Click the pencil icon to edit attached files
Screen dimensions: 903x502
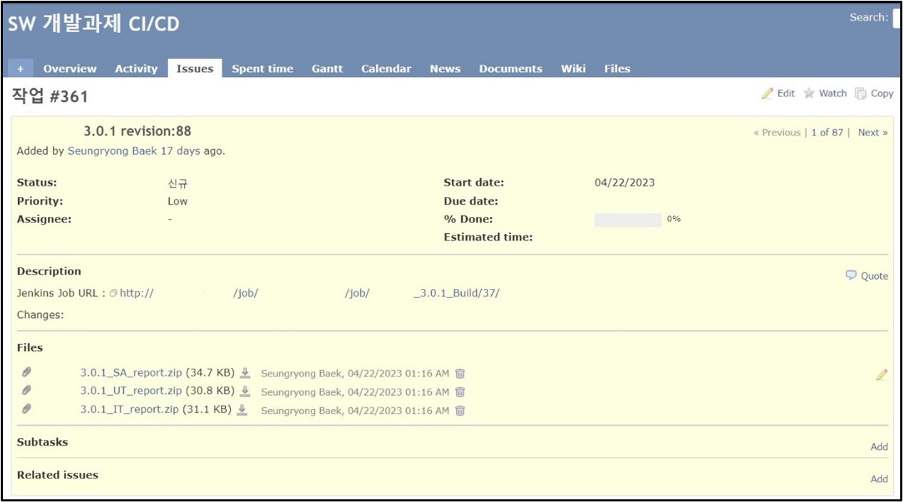pyautogui.click(x=882, y=375)
